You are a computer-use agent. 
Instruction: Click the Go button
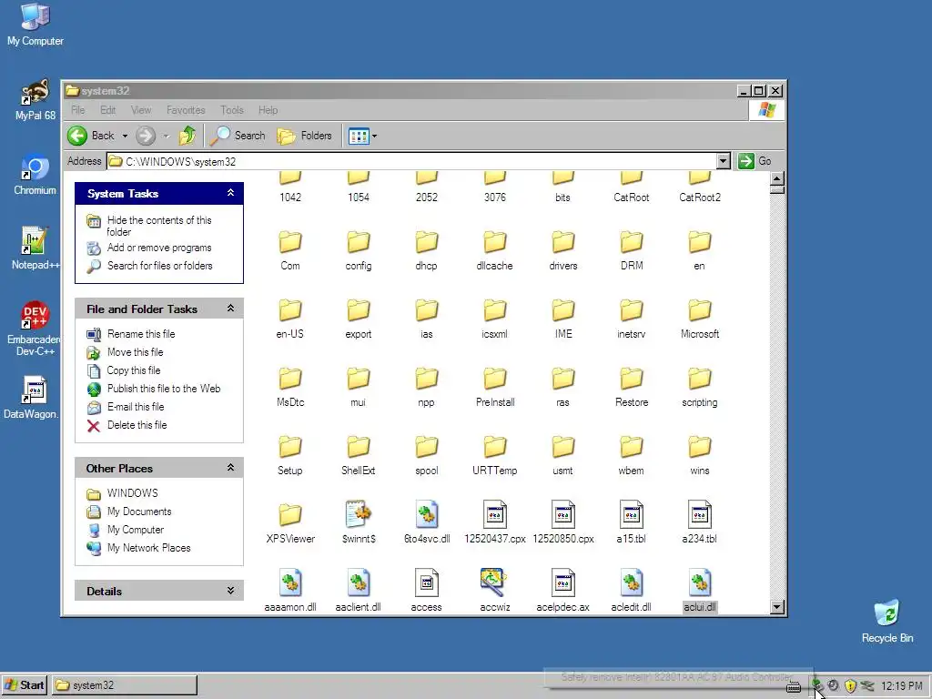point(755,161)
